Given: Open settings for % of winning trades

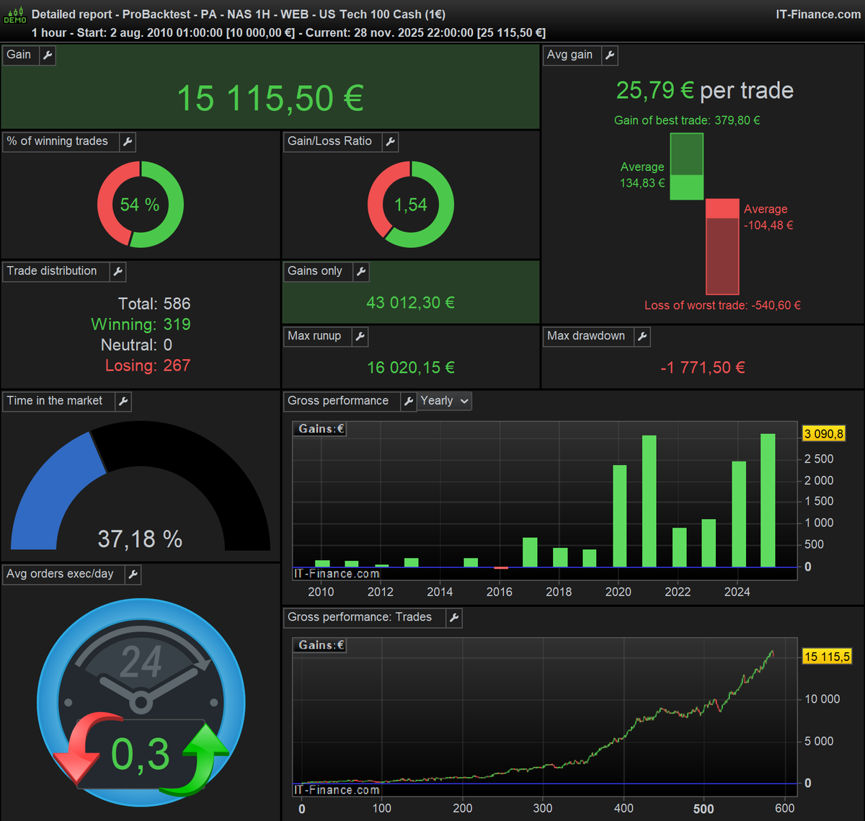Looking at the screenshot, I should [127, 142].
